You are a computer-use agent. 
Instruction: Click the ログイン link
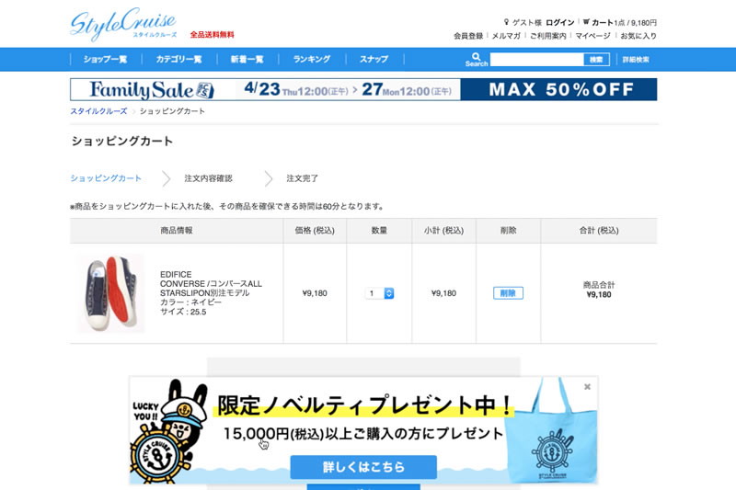[559, 22]
